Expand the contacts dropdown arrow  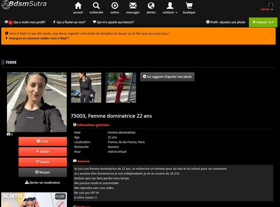pyautogui.click(x=176, y=13)
